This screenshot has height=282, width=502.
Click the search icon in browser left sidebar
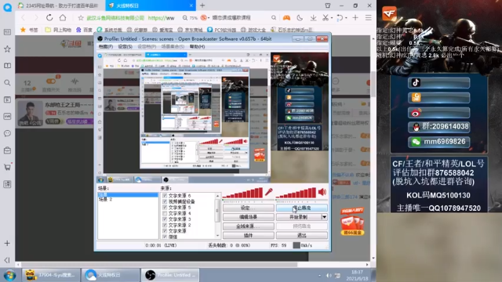(7, 83)
